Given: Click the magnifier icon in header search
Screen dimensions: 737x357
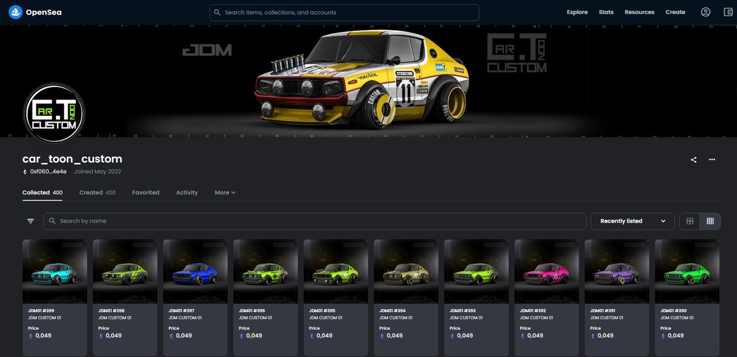Looking at the screenshot, I should pos(217,12).
